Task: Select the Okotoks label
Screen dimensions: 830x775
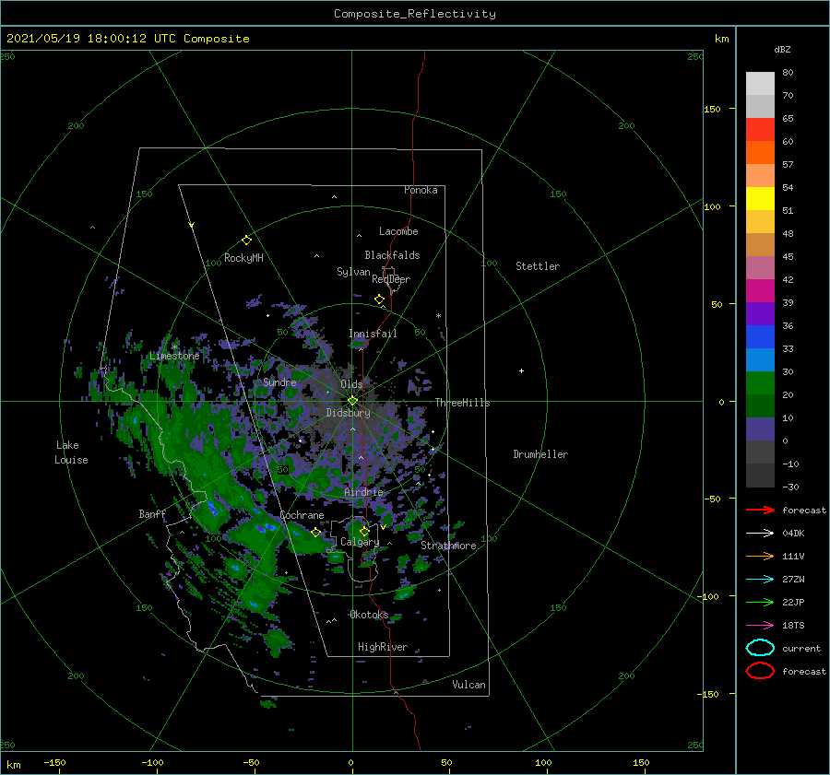Action: click(368, 614)
